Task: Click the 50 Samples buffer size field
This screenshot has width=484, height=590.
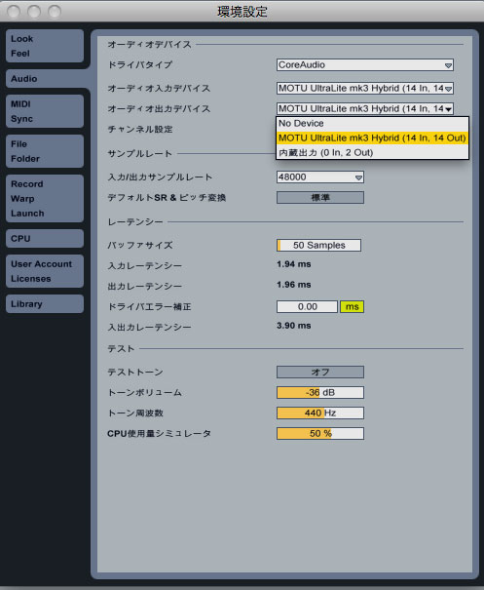Action: 318,246
